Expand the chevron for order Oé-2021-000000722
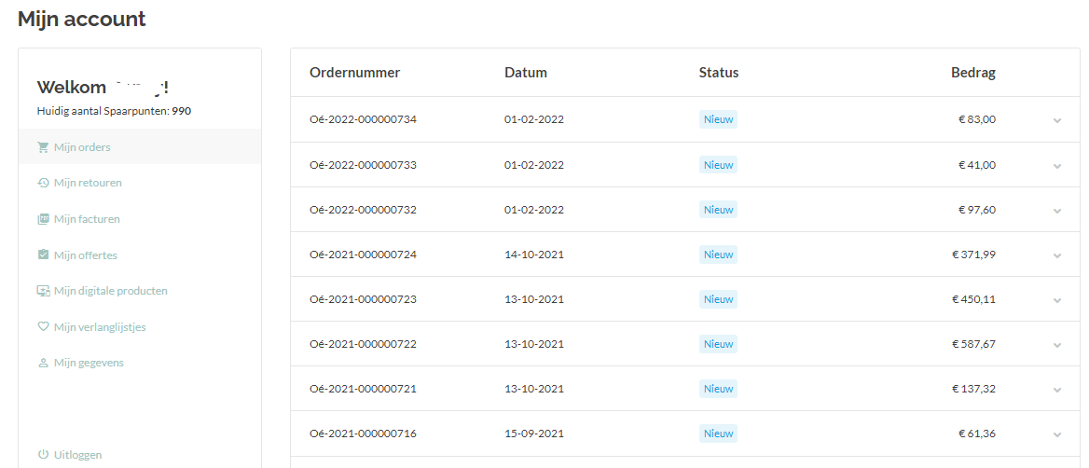Viewport: 1089px width, 468px height. (1056, 345)
